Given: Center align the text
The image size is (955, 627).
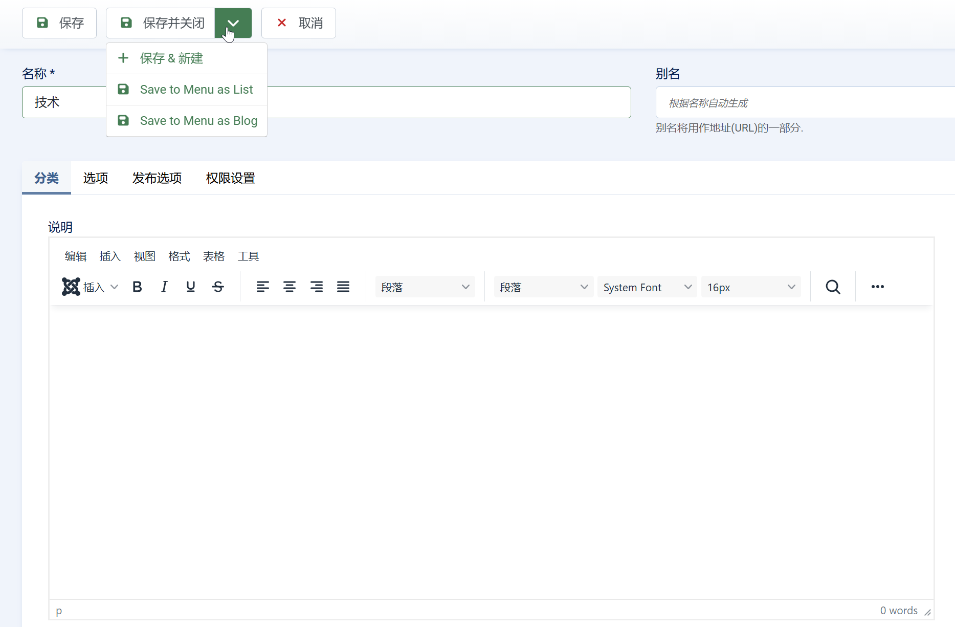Looking at the screenshot, I should click(290, 287).
